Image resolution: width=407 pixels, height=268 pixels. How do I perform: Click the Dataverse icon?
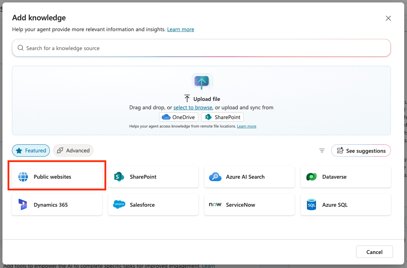click(311, 177)
